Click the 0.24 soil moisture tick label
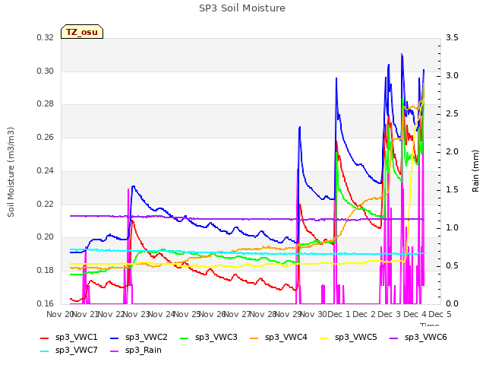 coord(46,170)
